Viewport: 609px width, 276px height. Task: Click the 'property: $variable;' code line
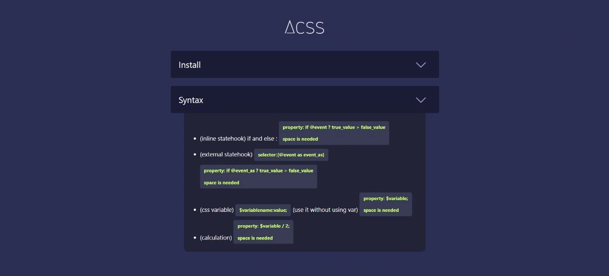[385, 199]
